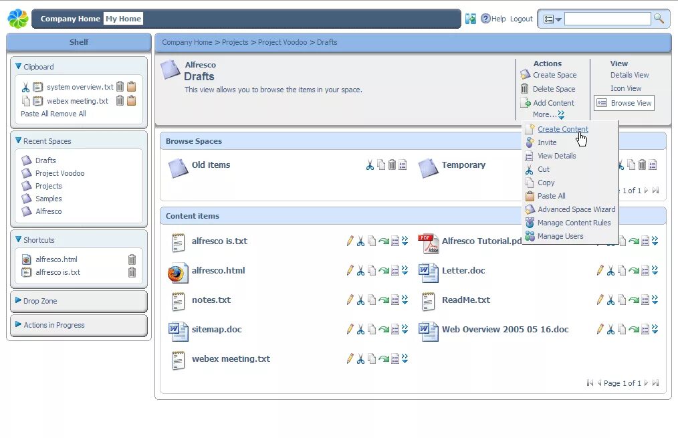678x438 pixels.
Task: Expand more actions for Letter.doc
Action: (655, 271)
